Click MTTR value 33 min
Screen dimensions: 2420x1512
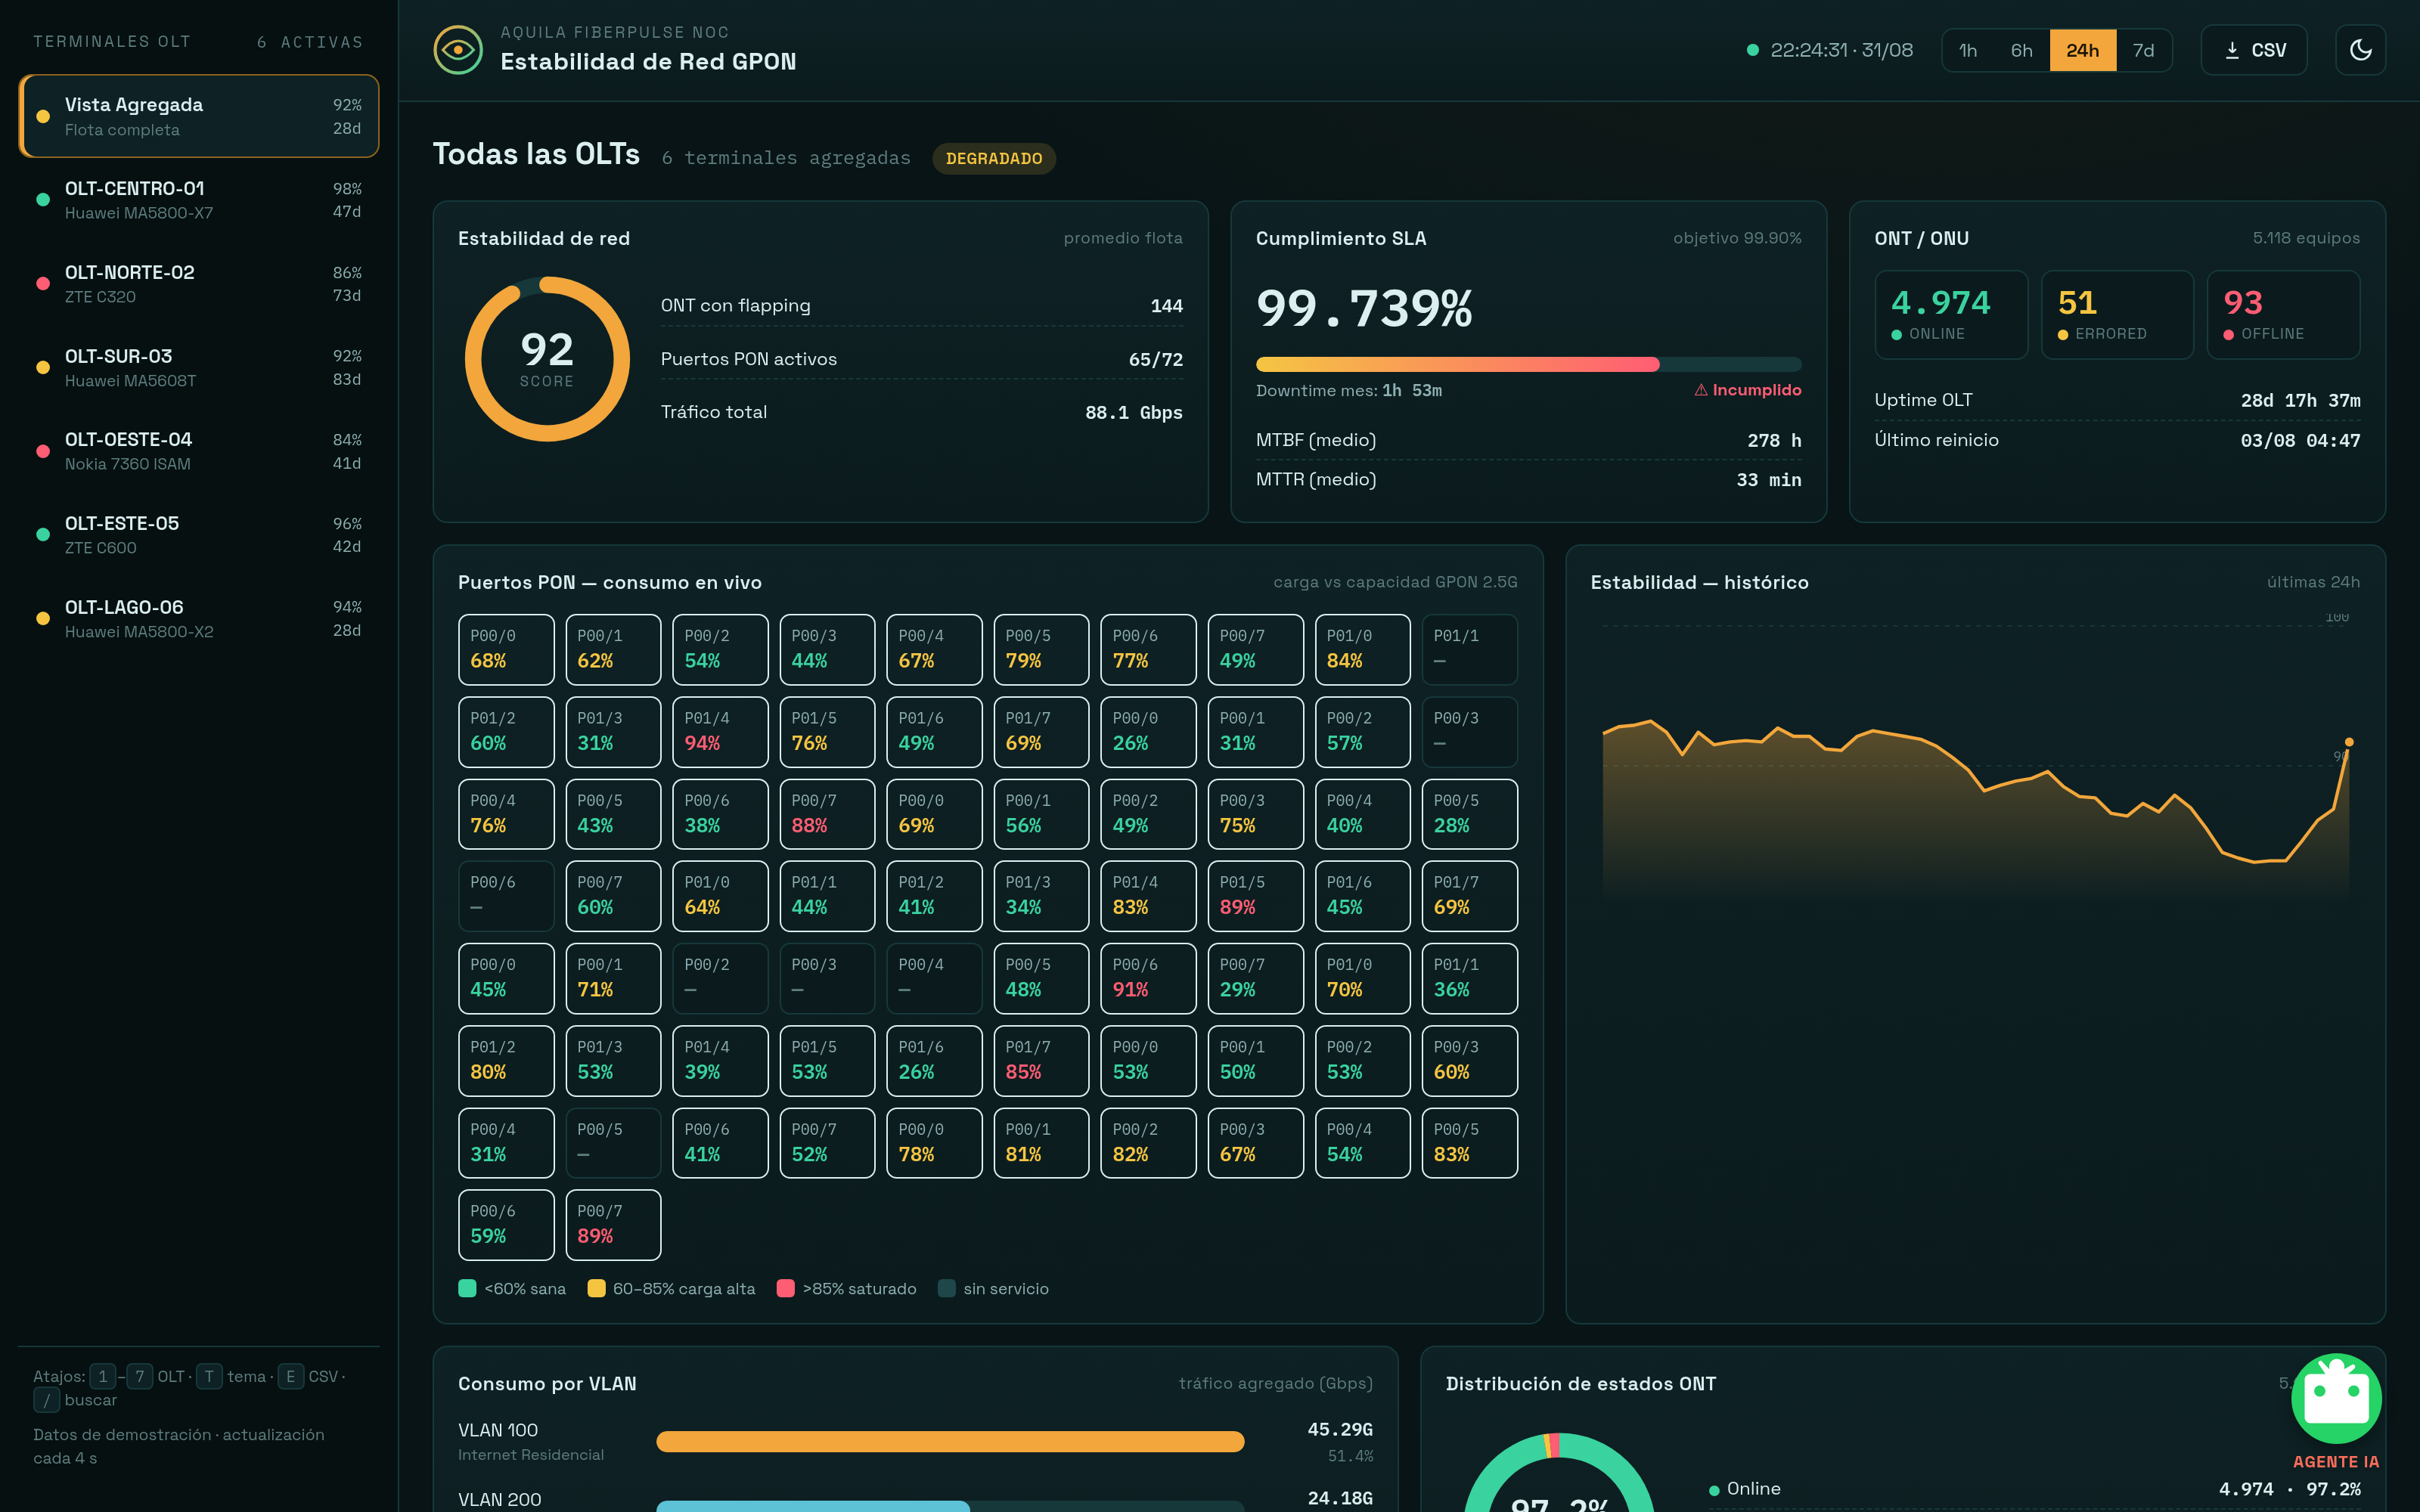point(1768,480)
